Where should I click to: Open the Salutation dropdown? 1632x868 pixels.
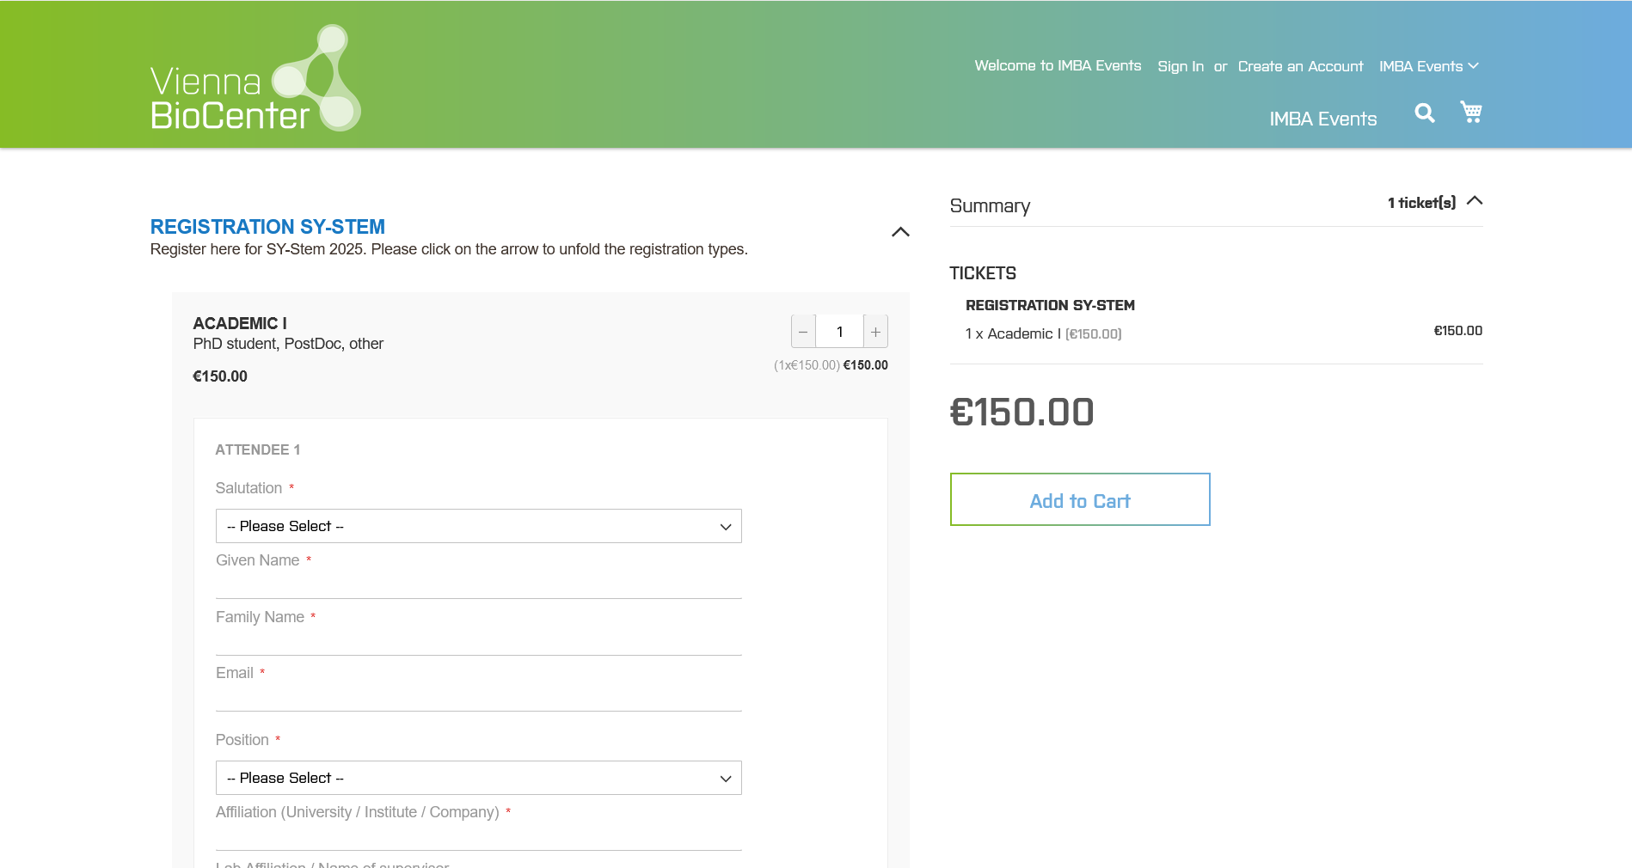[x=478, y=526]
